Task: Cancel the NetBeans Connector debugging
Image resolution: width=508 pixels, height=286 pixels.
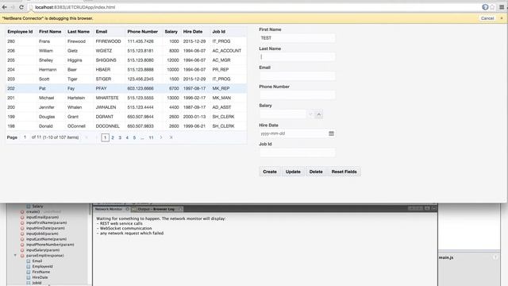Action: coord(487,18)
